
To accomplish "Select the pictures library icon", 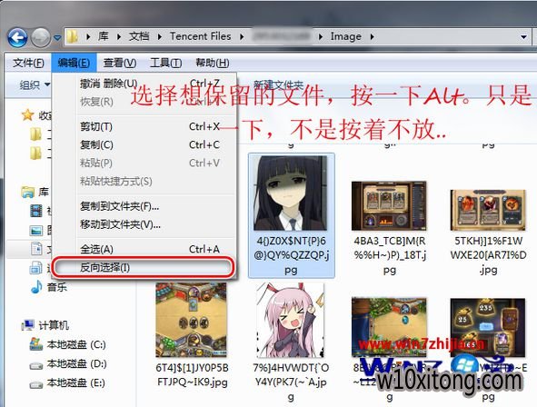I will click(36, 231).
